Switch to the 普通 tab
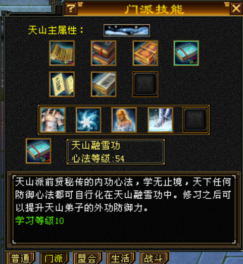 tap(21, 258)
